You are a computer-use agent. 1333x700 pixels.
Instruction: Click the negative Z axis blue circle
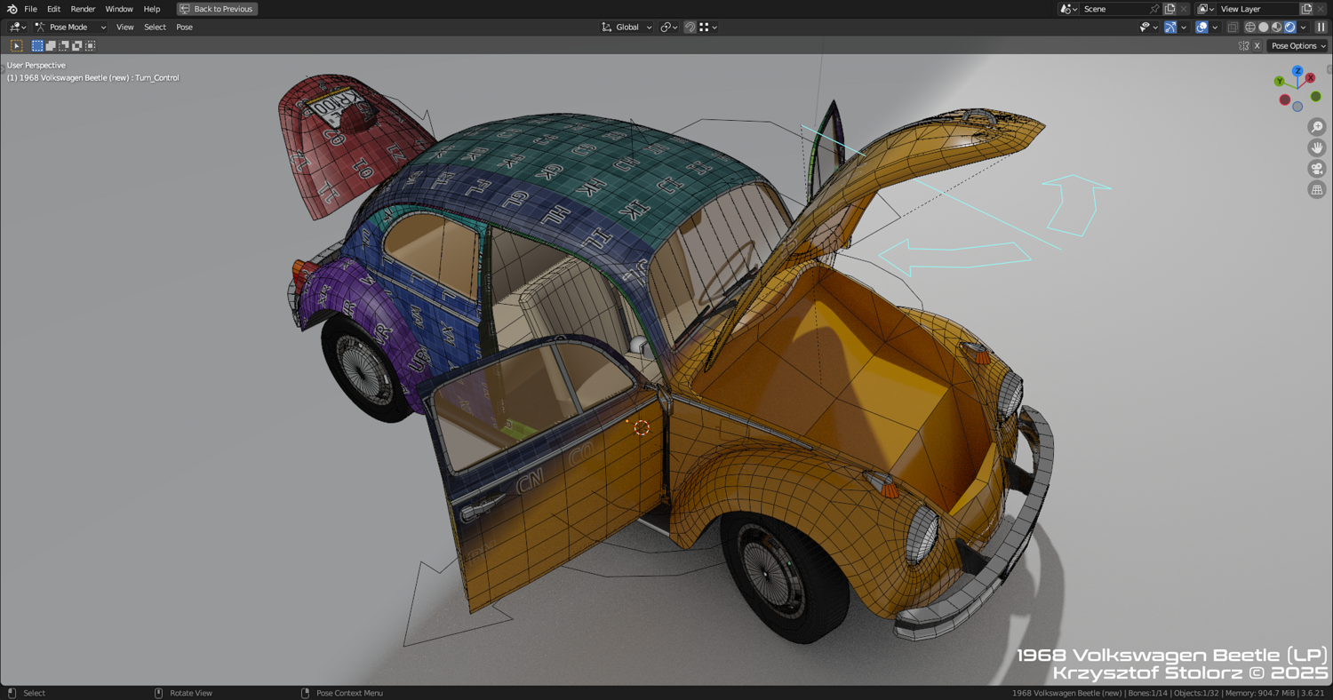[x=1297, y=107]
